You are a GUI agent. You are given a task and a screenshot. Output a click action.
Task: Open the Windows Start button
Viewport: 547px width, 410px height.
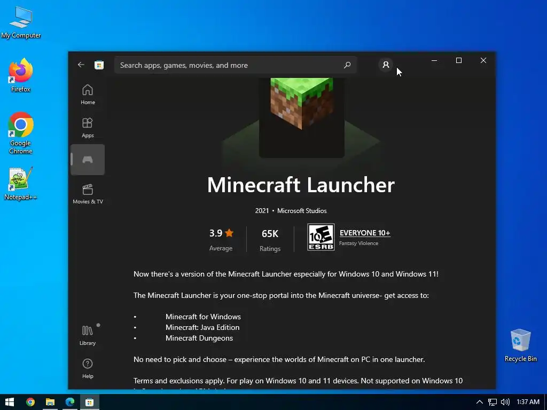[10, 402]
